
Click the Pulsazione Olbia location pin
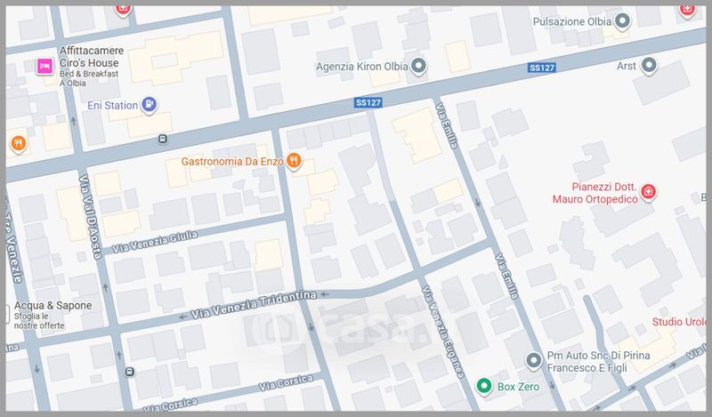point(622,20)
